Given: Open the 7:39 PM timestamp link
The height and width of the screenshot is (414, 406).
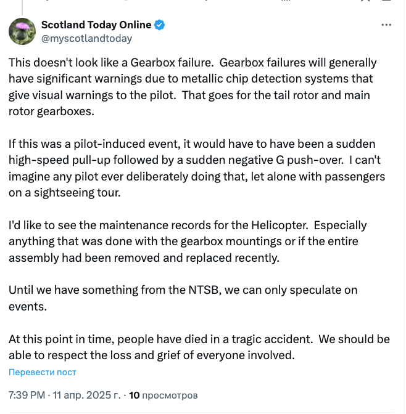Looking at the screenshot, I should (x=27, y=396).
